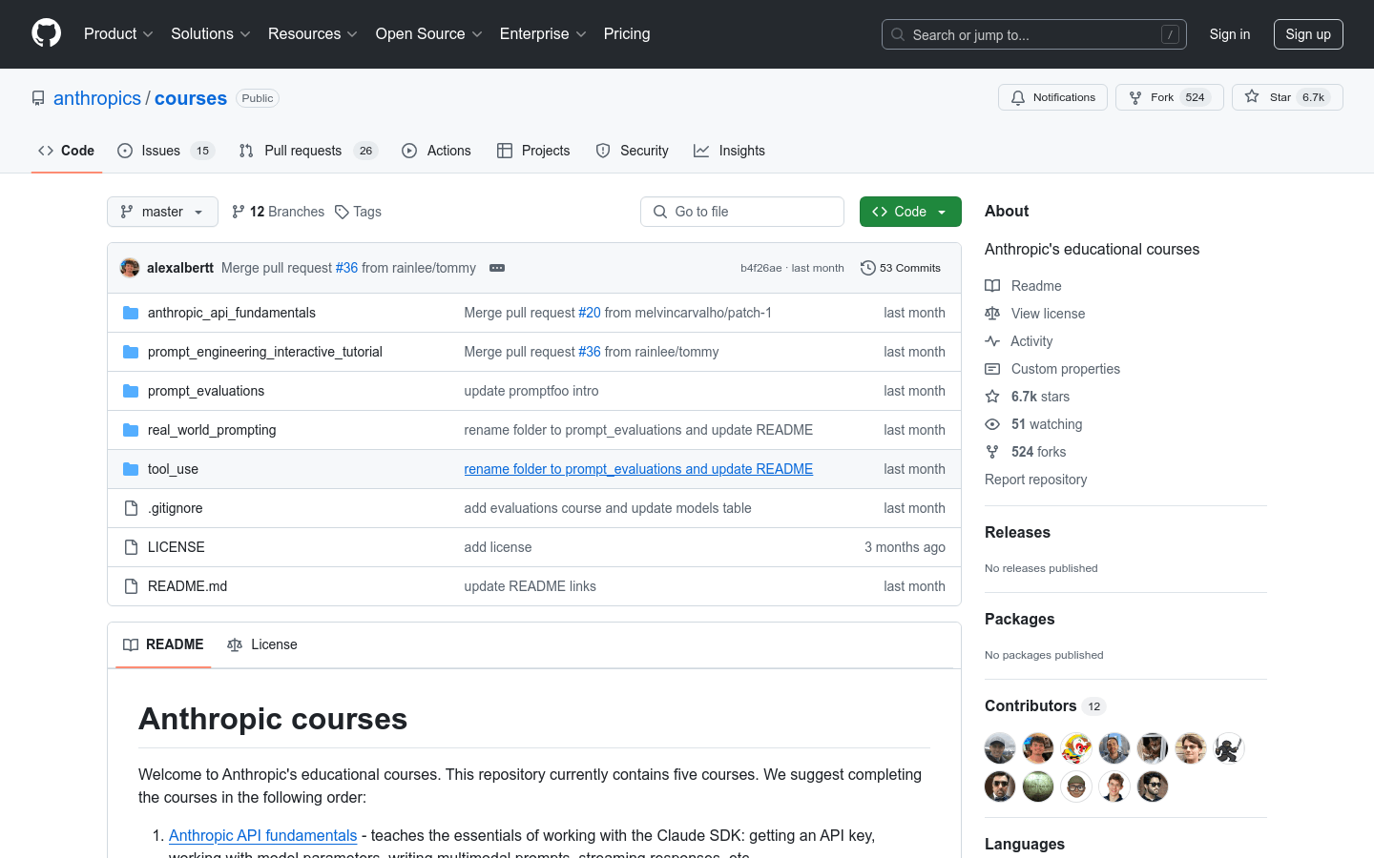Open the Packages section heading
Viewport: 1374px width, 858px height.
tap(1019, 619)
